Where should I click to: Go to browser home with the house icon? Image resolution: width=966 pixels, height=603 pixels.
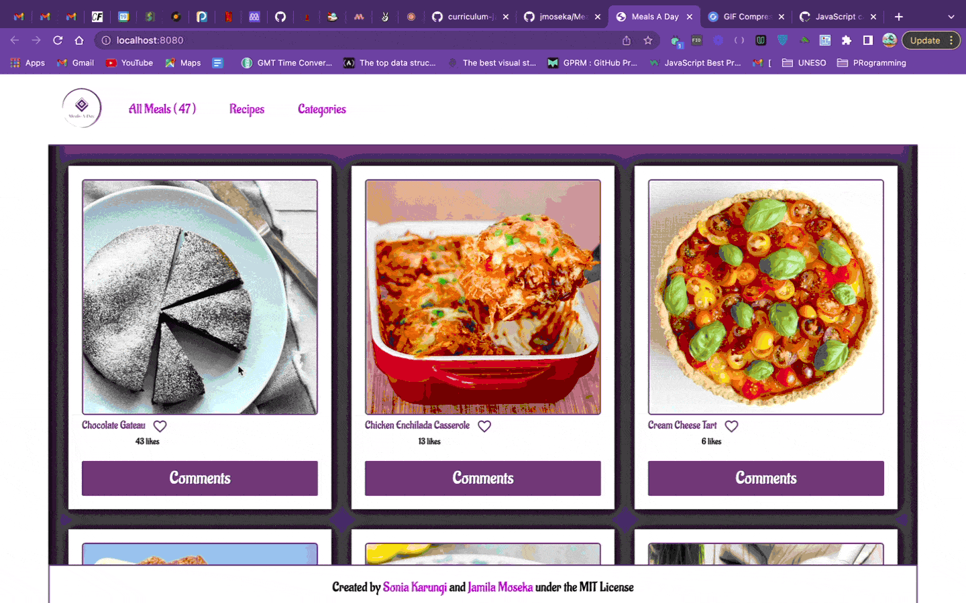[x=79, y=40]
